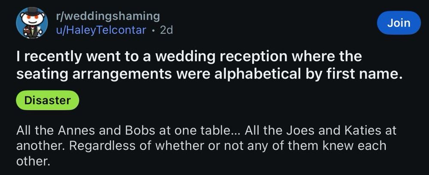
Task: Click the subreddit avatar with top hat
Action: 31,23
